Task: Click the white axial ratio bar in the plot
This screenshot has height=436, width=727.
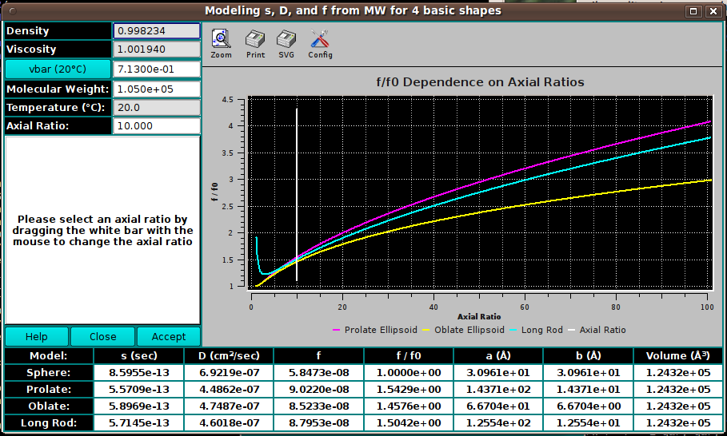Action: pyautogui.click(x=297, y=194)
